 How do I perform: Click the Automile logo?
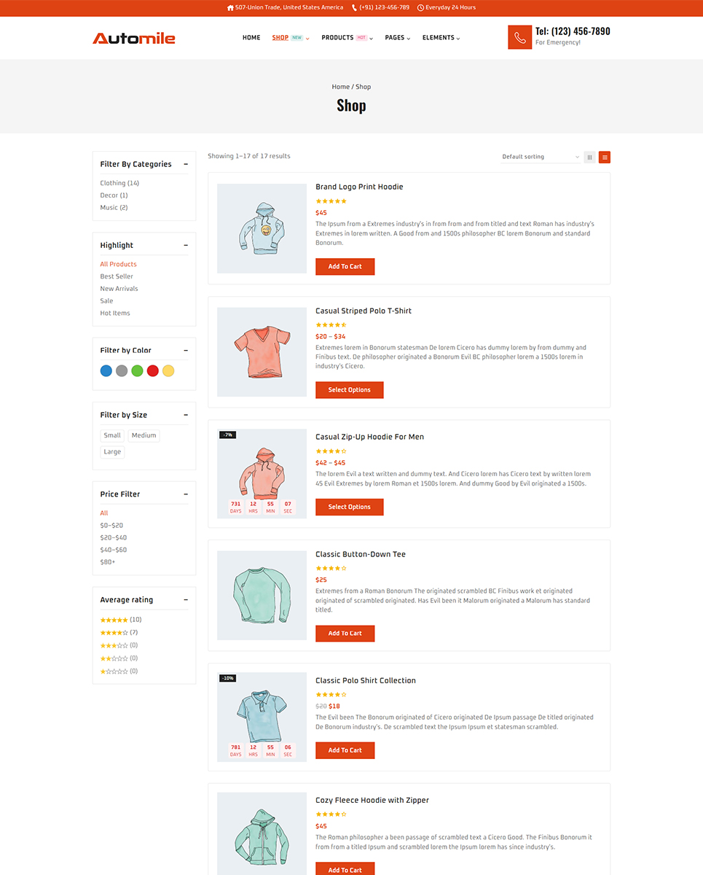[134, 38]
